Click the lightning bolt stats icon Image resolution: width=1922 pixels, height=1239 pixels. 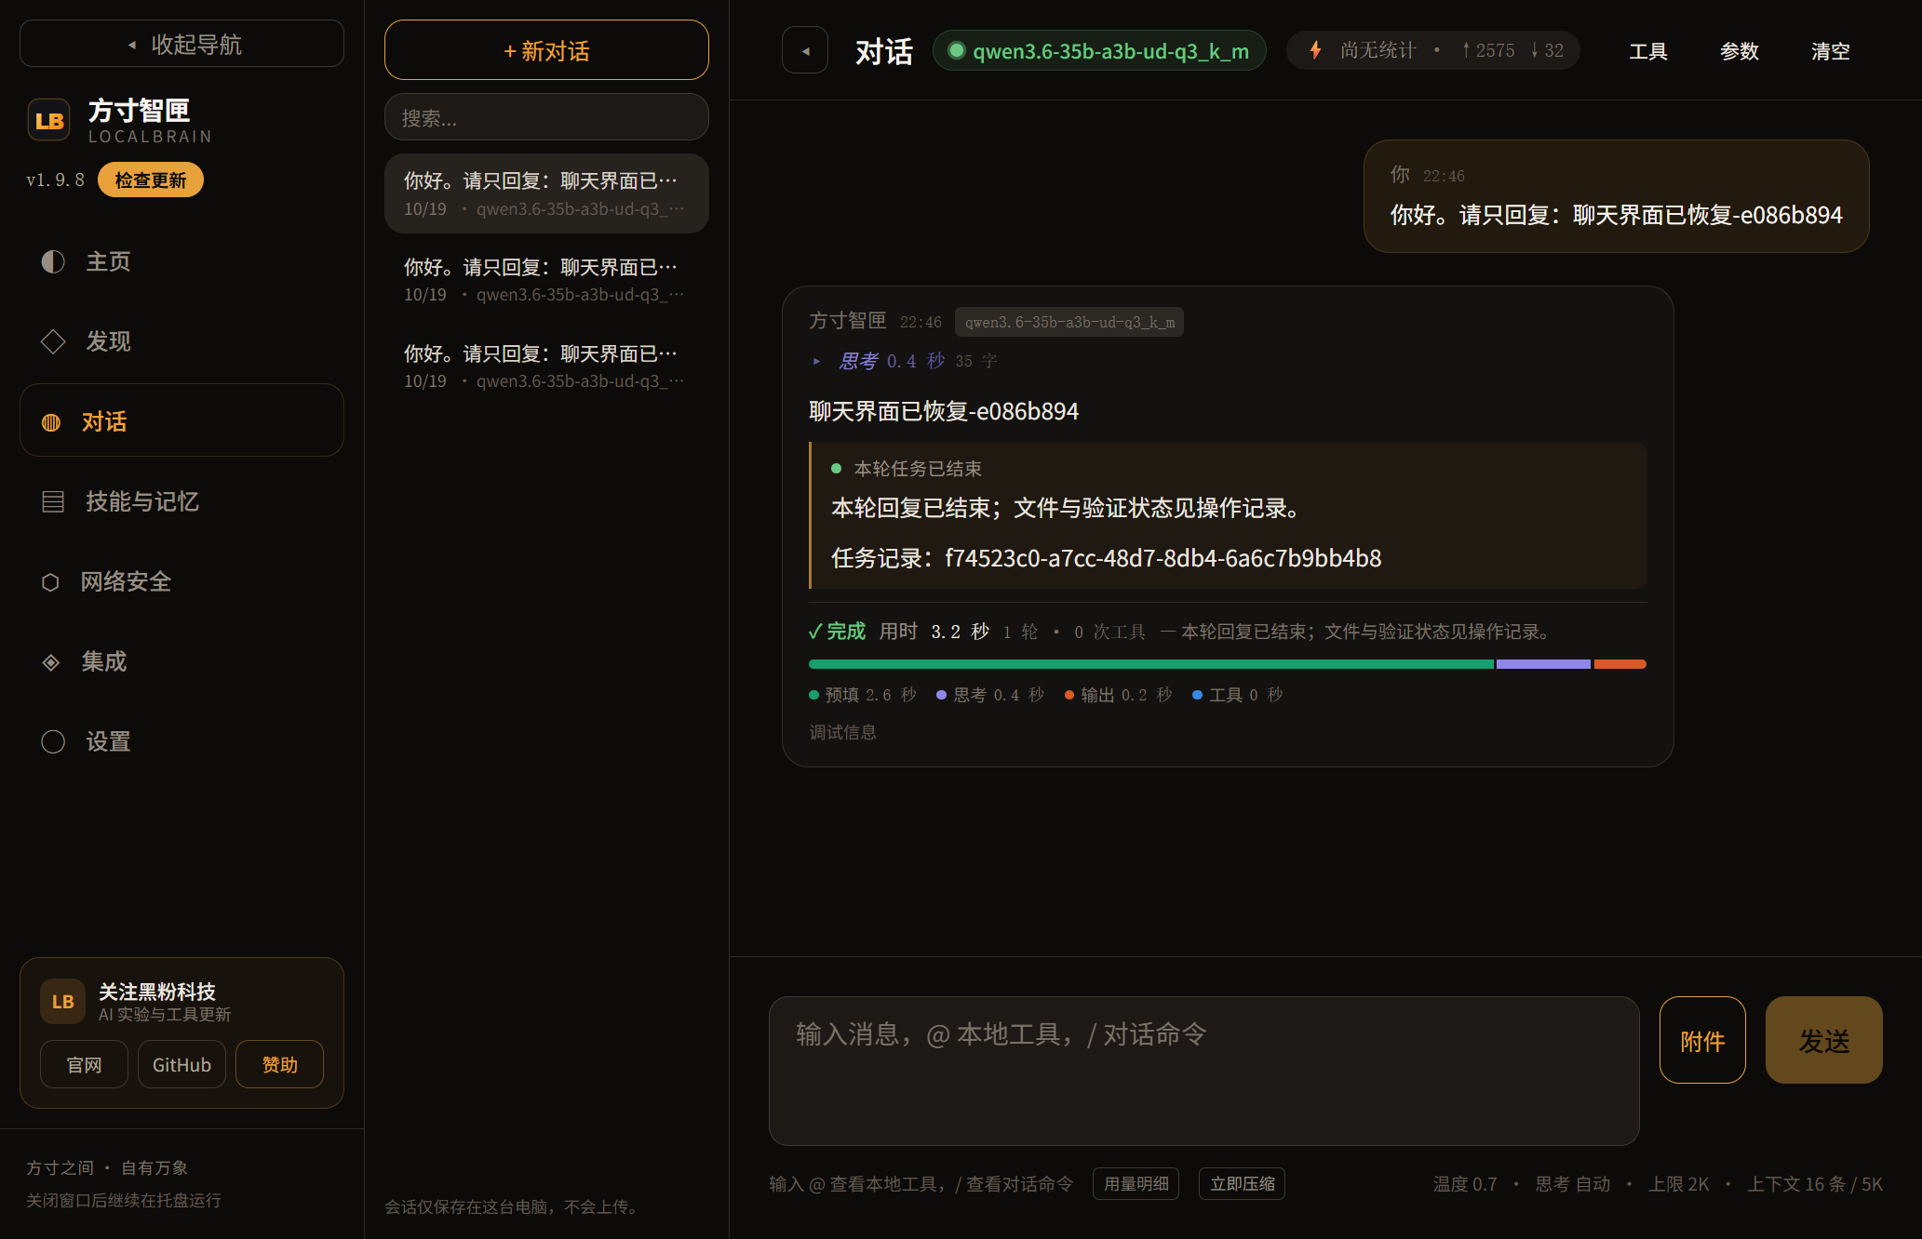(x=1315, y=50)
